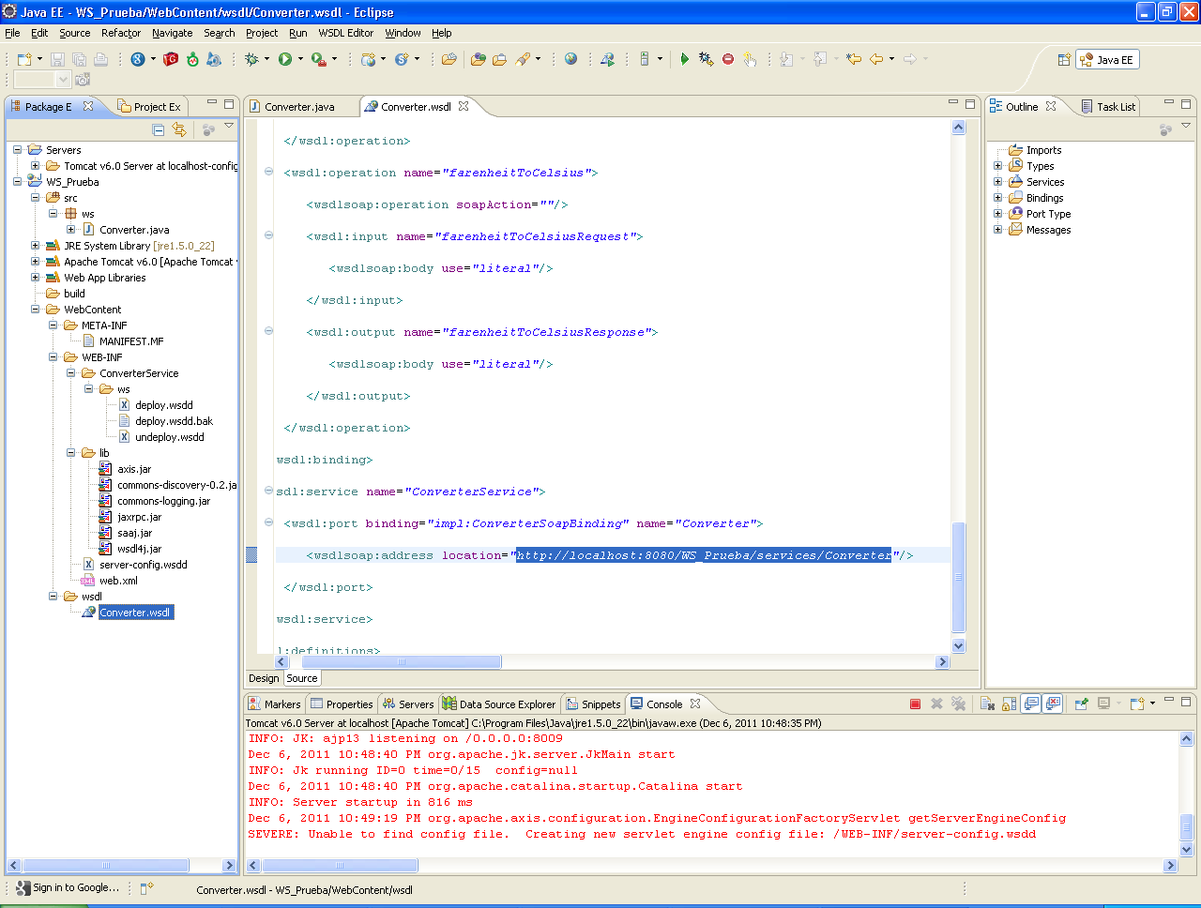1201x908 pixels.
Task: Expand Bindings in the Outline
Action: [998, 198]
